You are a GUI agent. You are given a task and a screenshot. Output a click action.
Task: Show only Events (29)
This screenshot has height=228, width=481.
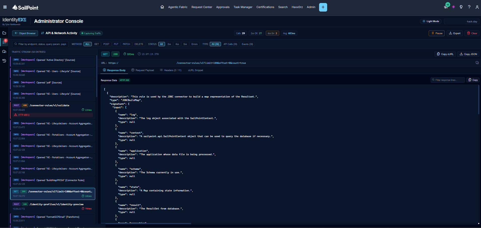tap(247, 44)
